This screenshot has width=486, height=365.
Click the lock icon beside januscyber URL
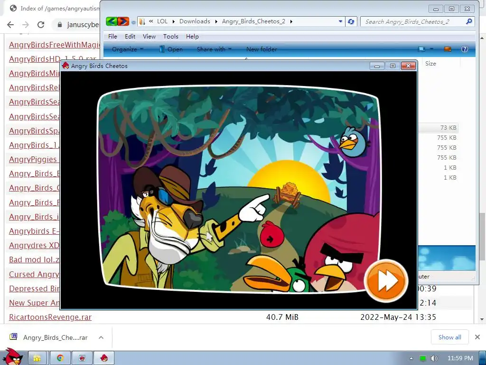(59, 25)
